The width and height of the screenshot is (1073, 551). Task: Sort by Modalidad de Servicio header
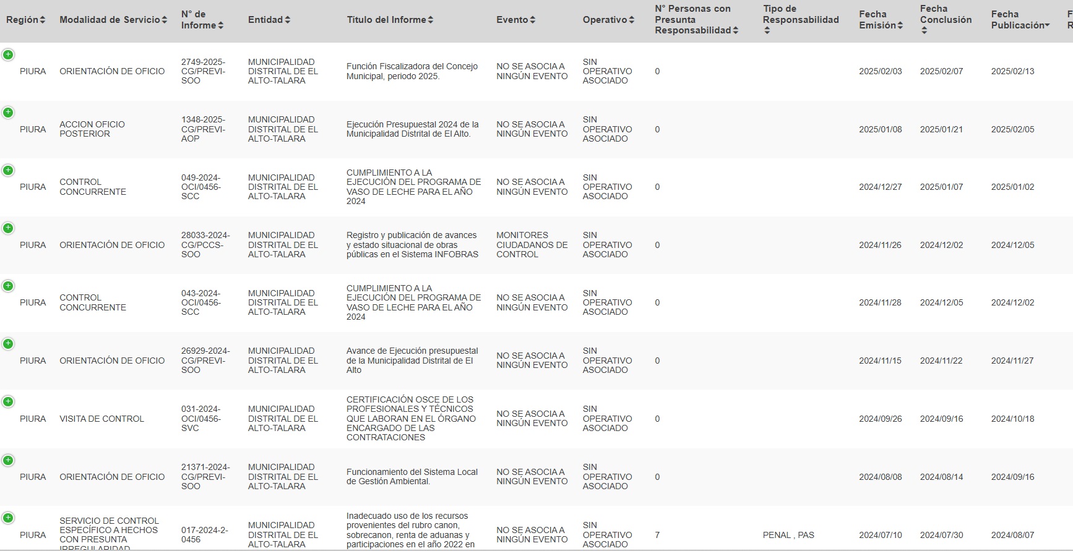click(x=113, y=20)
